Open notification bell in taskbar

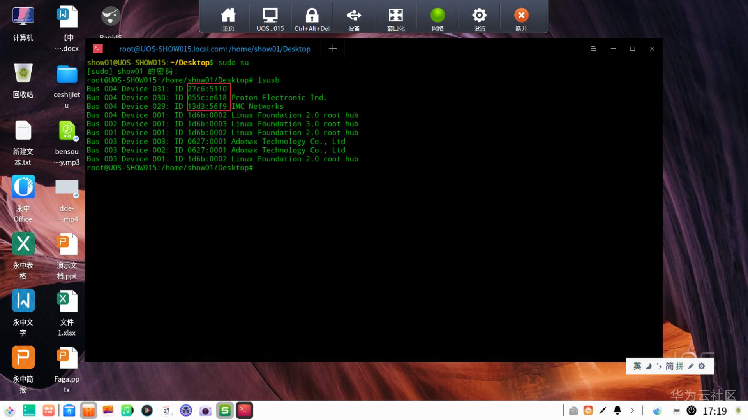(617, 410)
